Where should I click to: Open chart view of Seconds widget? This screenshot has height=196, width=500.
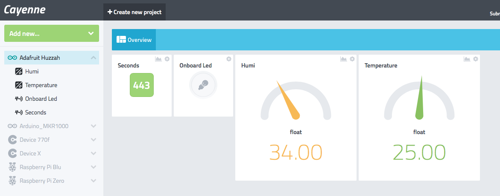[158, 59]
